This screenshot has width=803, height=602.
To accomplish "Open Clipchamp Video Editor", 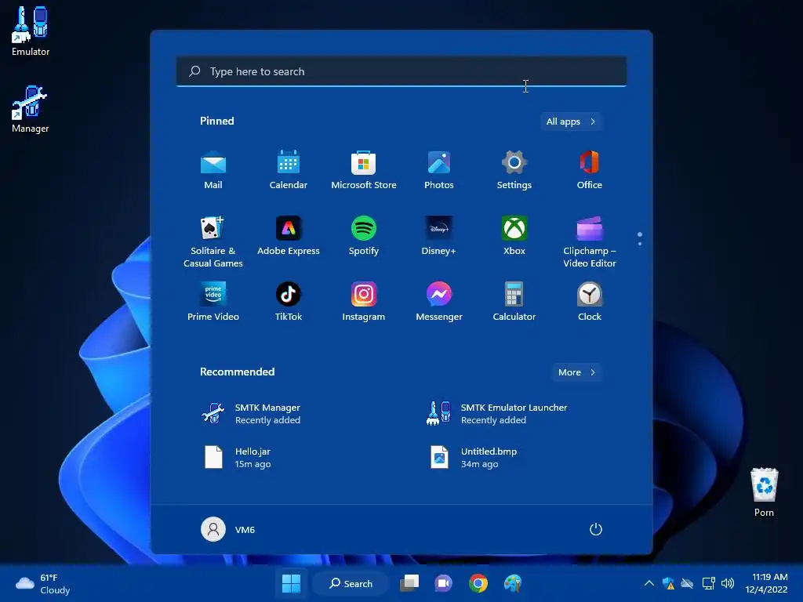I will 590,241.
